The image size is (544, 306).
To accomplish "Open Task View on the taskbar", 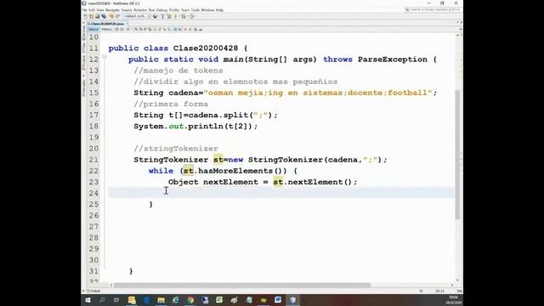I will (116, 300).
